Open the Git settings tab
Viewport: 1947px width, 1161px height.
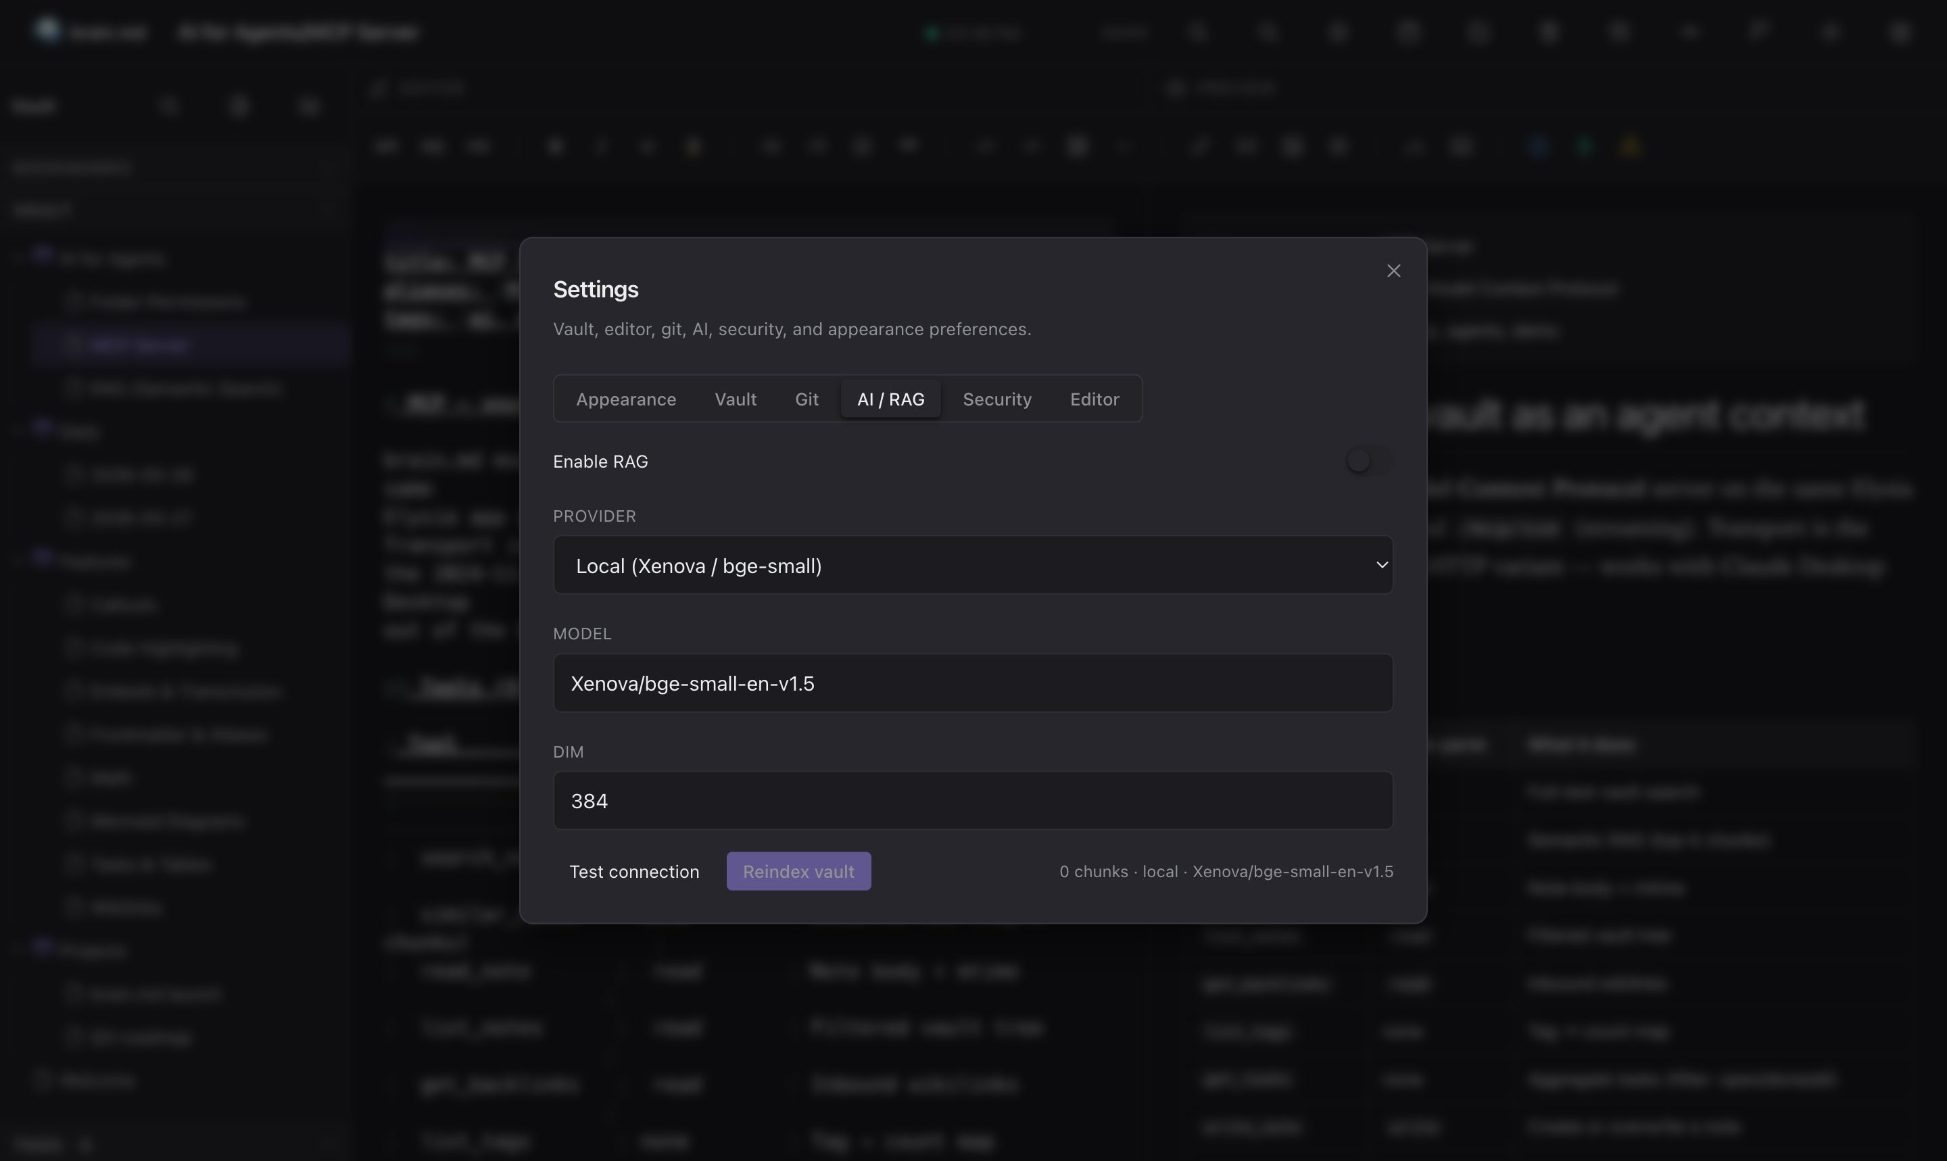[x=807, y=399]
